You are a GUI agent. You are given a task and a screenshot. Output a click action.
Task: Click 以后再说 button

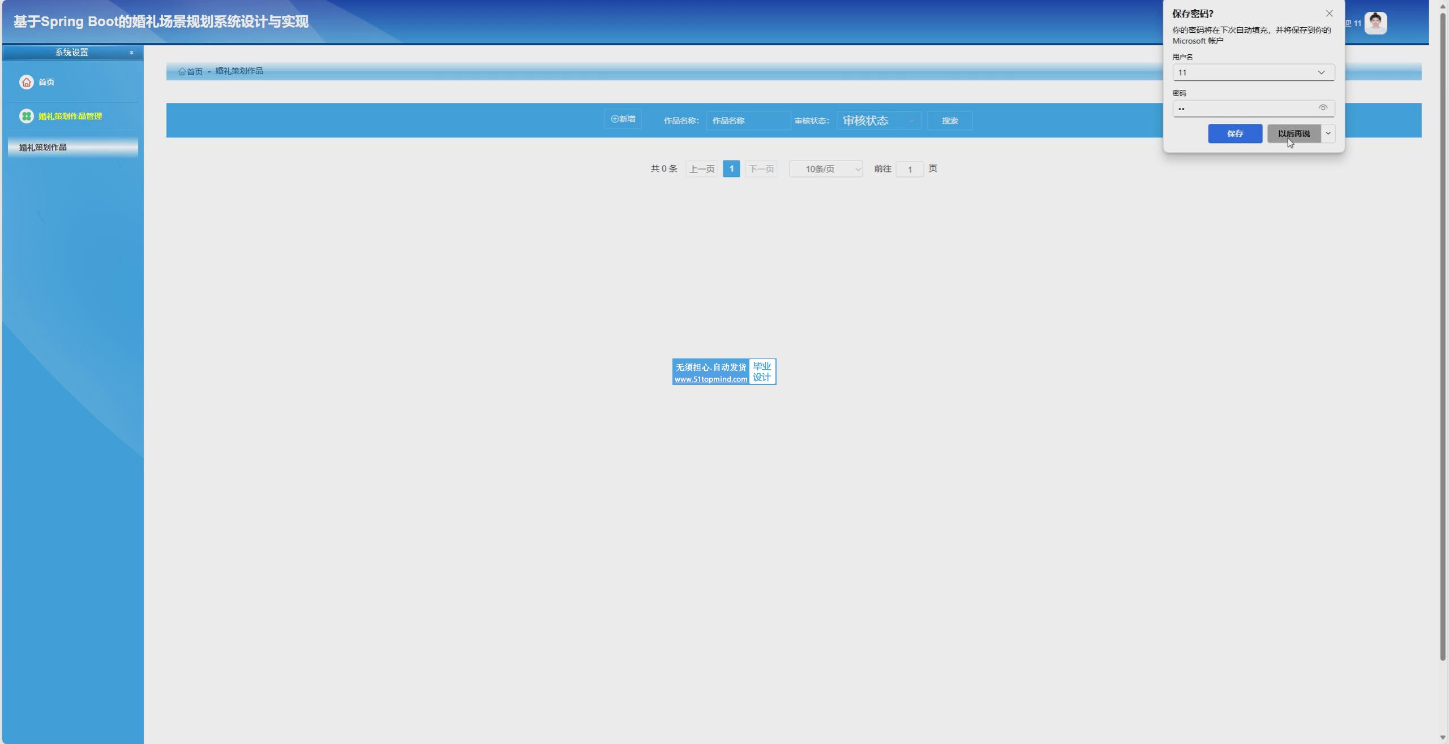click(x=1293, y=133)
